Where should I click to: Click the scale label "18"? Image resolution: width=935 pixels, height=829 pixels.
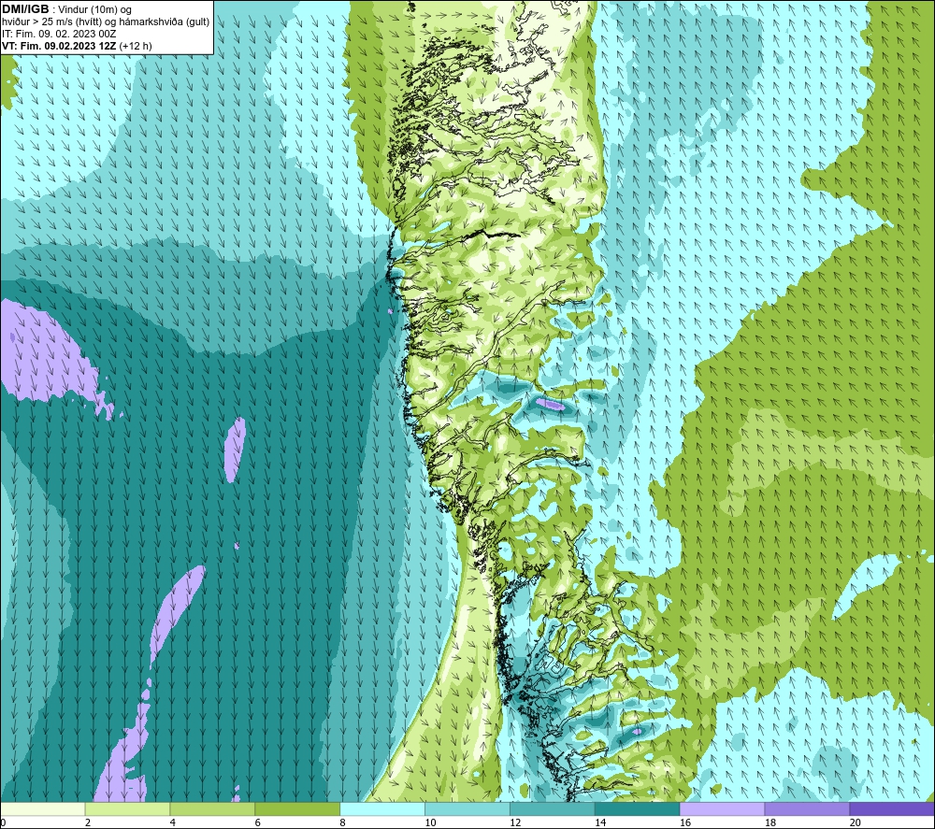click(770, 823)
